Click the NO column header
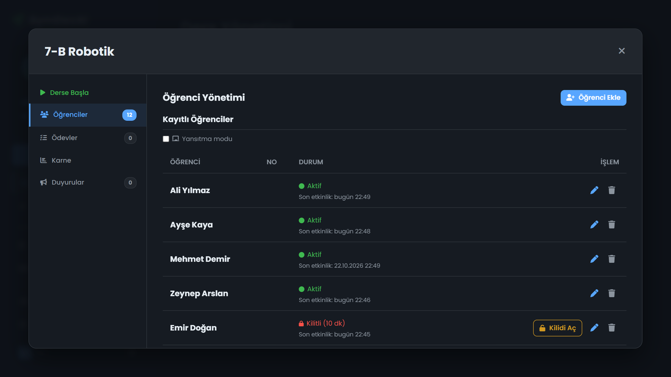The width and height of the screenshot is (671, 377). [272, 162]
